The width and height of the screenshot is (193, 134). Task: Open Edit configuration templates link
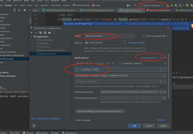pyautogui.click(x=46, y=119)
